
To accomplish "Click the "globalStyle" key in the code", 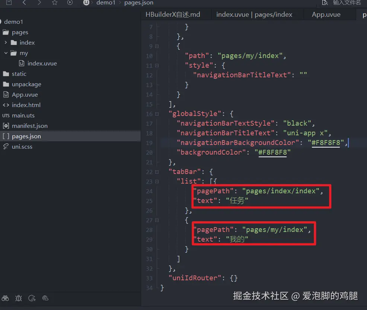I will (195, 114).
